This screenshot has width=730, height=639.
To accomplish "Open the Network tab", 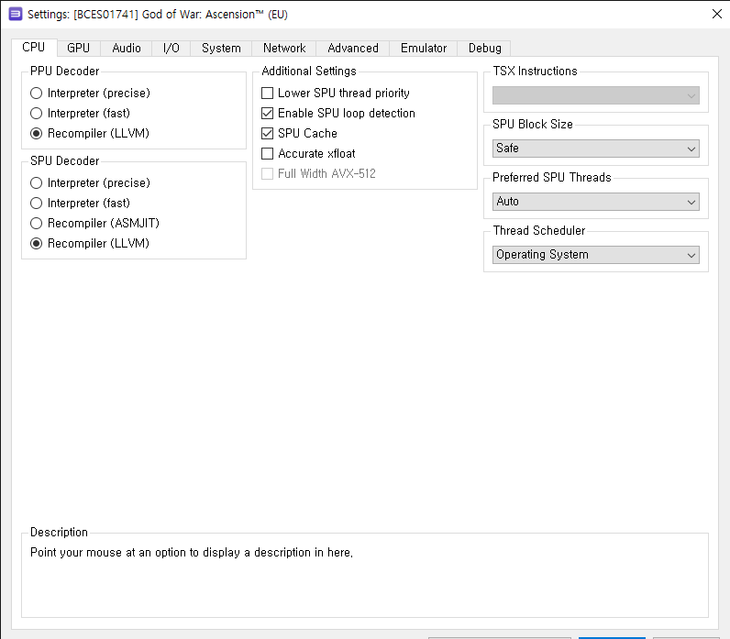I will coord(284,48).
